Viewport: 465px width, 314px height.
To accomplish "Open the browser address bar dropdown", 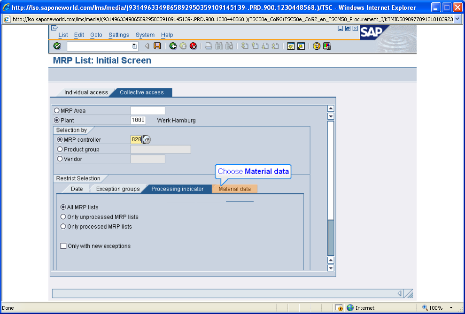I will pos(457,19).
